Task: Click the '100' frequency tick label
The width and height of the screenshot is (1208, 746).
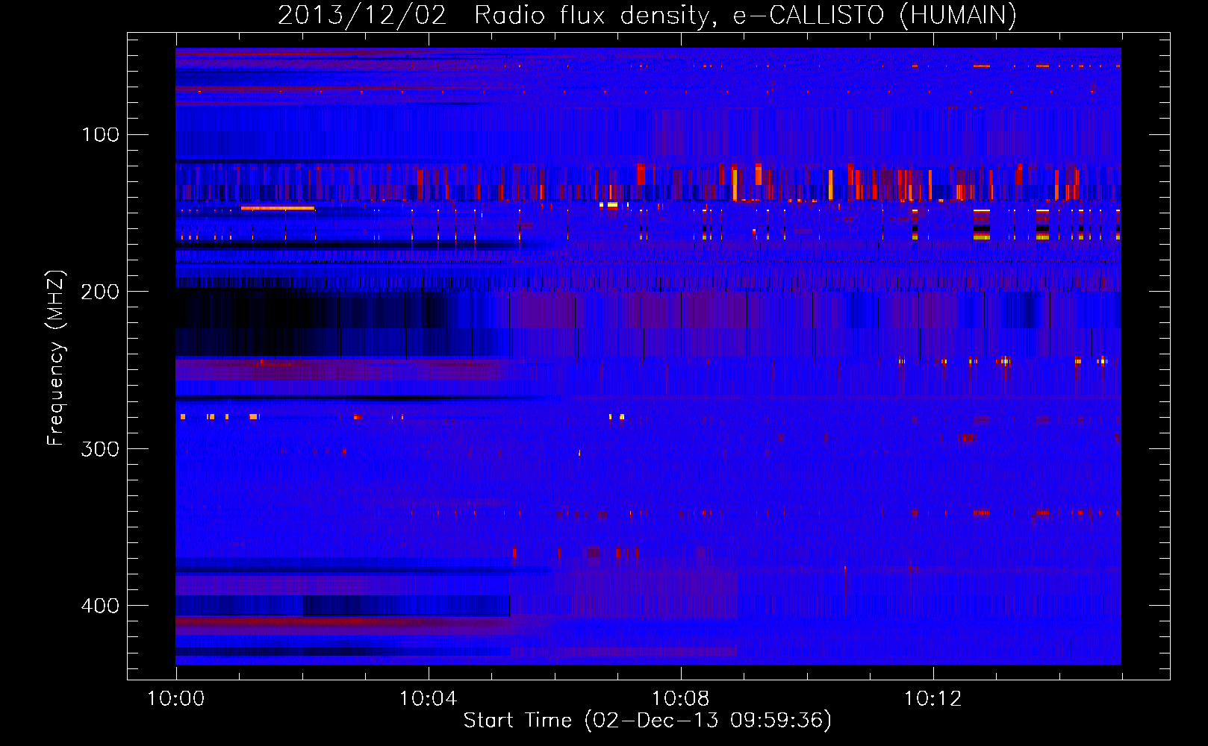Action: coord(100,134)
